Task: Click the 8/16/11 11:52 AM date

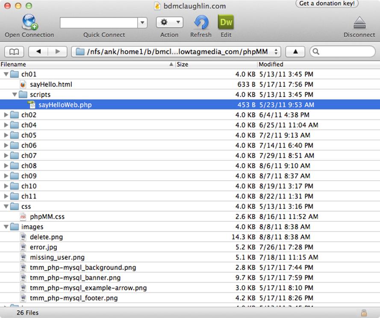Action: (289, 217)
